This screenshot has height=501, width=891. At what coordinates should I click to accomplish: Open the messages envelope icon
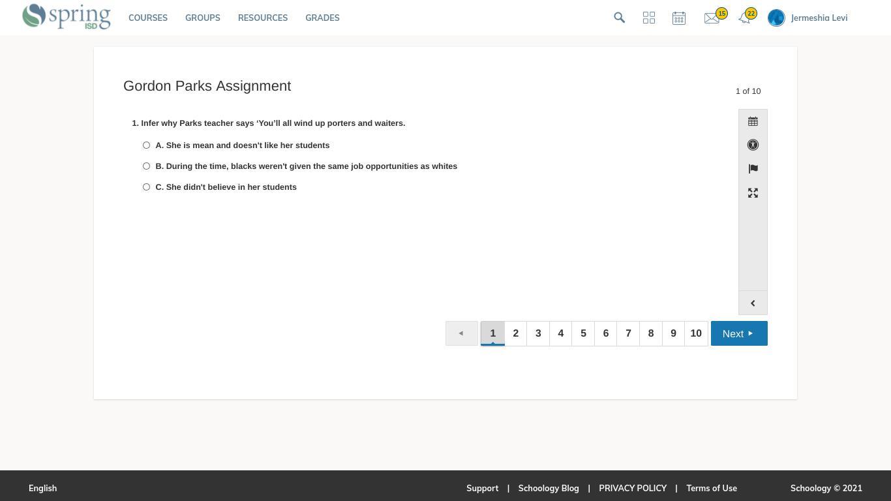tap(712, 18)
